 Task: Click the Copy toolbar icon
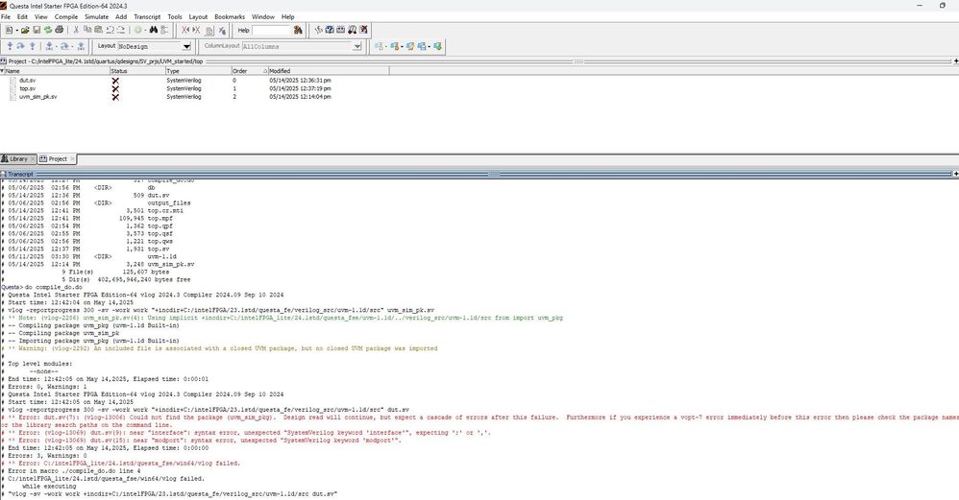pyautogui.click(x=87, y=30)
